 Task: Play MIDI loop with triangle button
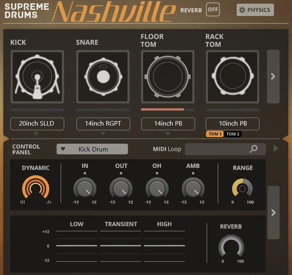point(276,149)
